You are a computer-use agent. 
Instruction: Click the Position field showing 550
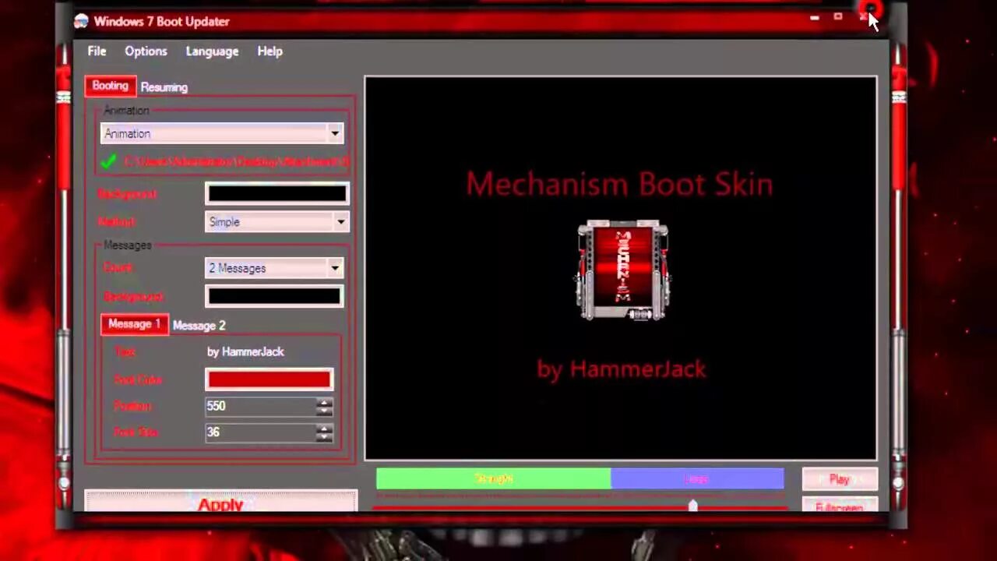(x=261, y=406)
